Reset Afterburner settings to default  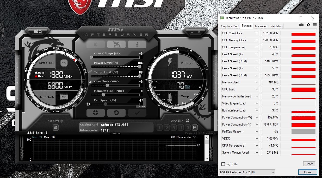pos(116,113)
